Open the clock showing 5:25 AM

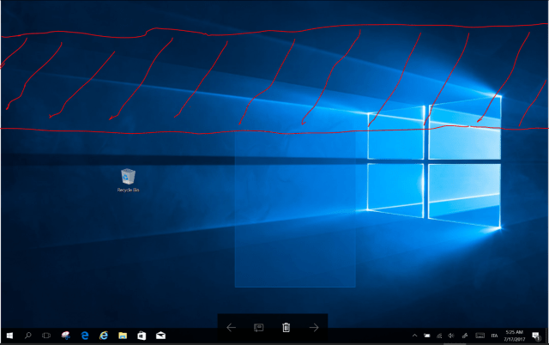pyautogui.click(x=514, y=335)
